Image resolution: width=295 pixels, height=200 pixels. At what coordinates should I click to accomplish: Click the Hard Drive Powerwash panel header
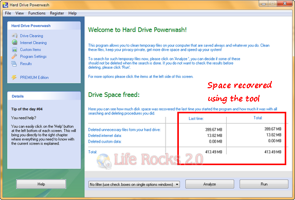tap(44, 26)
